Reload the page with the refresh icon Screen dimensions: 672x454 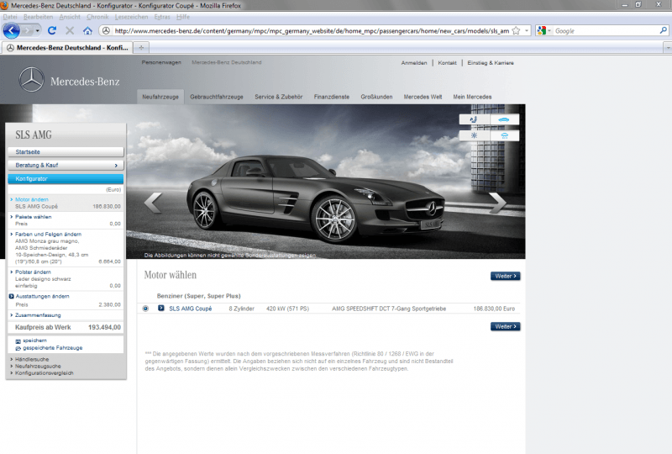coord(52,30)
